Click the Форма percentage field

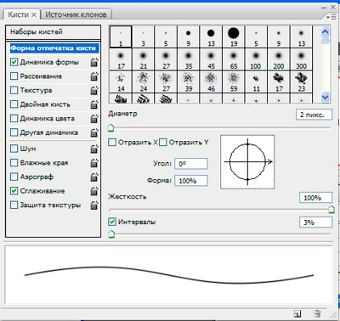(191, 181)
